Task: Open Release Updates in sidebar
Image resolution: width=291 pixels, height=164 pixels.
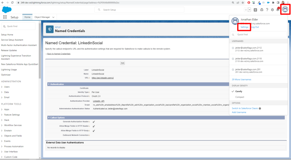Action: point(9,50)
